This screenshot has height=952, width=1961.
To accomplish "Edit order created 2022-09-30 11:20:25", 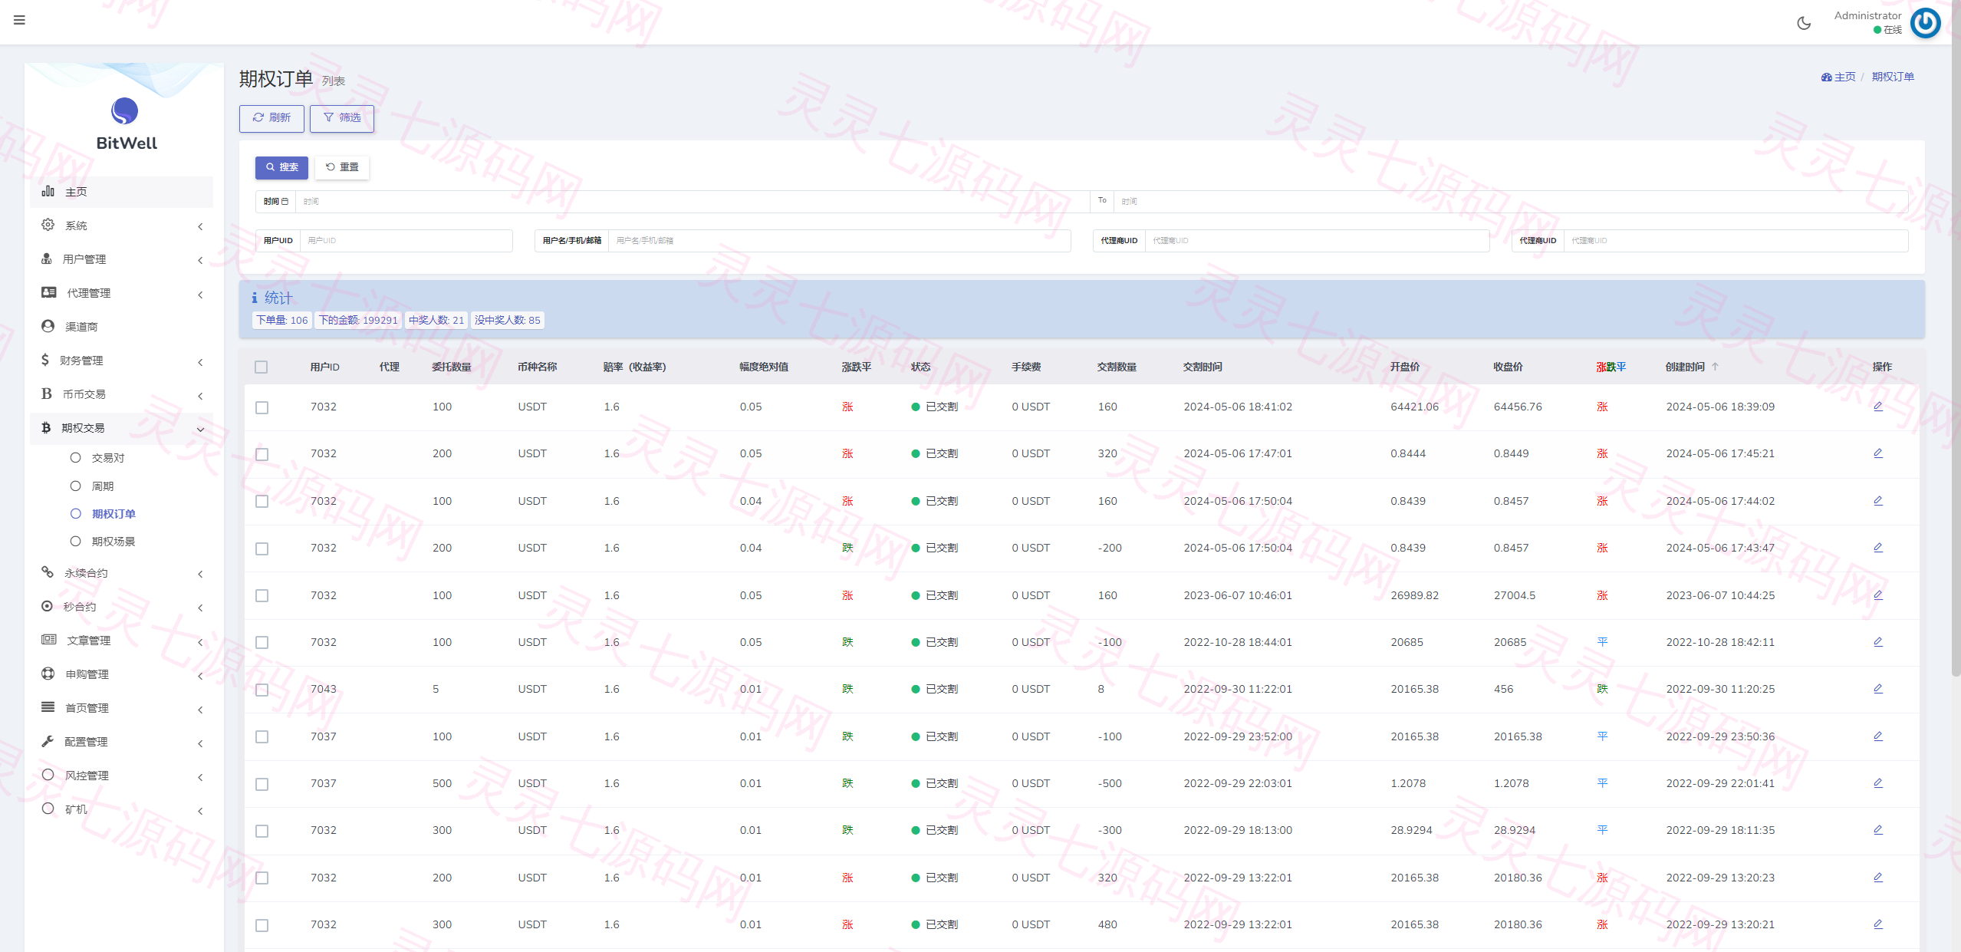I will [1877, 689].
